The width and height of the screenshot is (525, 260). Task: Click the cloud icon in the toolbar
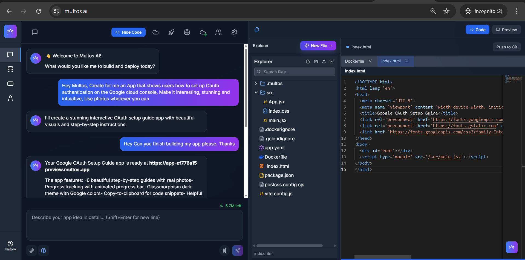point(155,32)
